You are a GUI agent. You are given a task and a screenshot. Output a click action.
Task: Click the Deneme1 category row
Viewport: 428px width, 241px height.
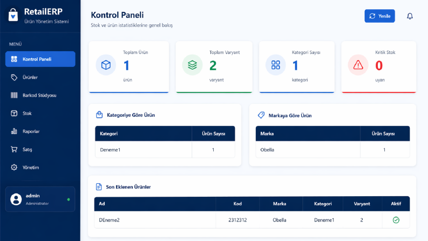(x=165, y=150)
